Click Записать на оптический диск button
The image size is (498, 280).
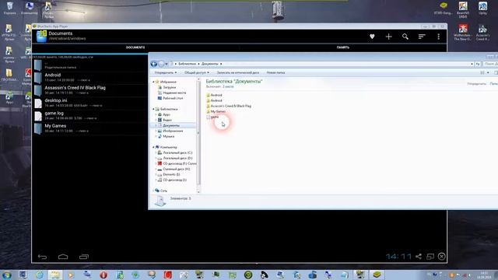(x=237, y=72)
